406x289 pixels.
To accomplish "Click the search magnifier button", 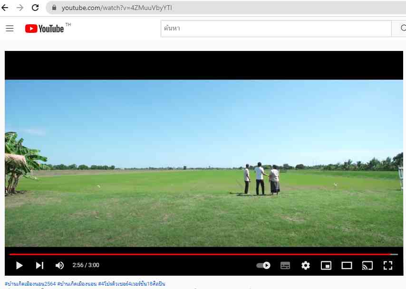I will 399,29.
